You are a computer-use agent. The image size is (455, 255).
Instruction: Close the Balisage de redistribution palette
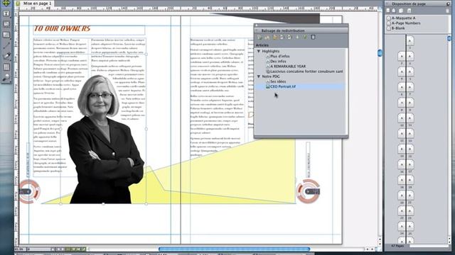pyautogui.click(x=257, y=25)
